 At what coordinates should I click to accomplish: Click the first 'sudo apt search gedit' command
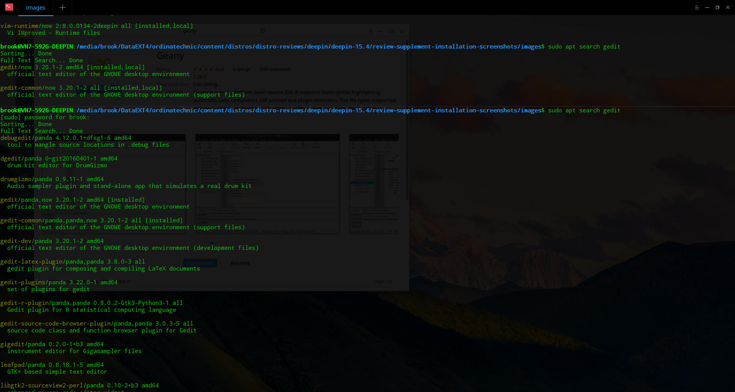click(584, 47)
